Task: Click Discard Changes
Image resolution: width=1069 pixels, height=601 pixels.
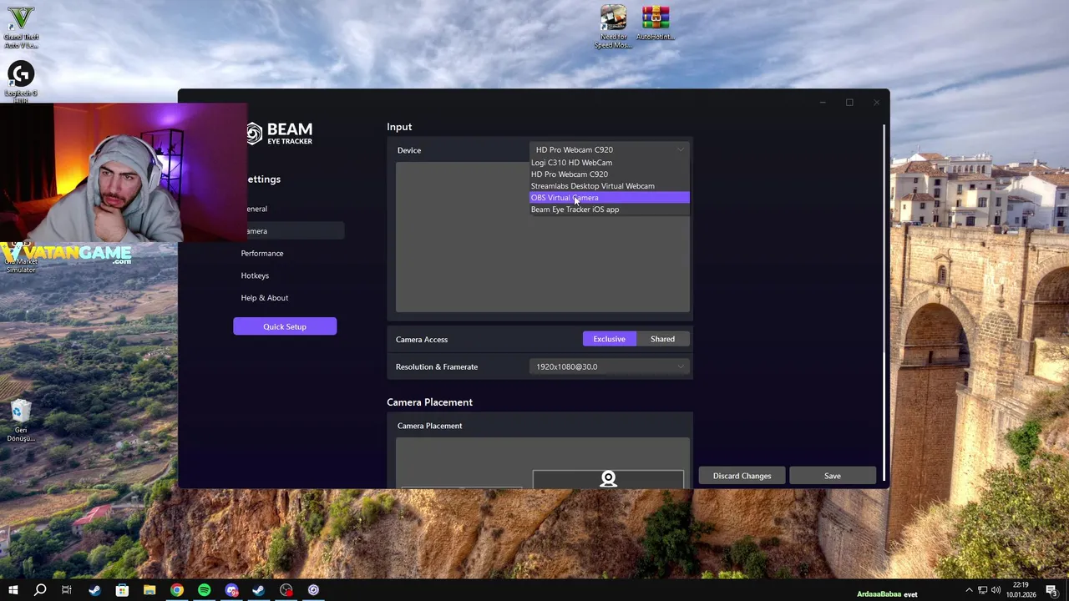Action: [x=742, y=476]
